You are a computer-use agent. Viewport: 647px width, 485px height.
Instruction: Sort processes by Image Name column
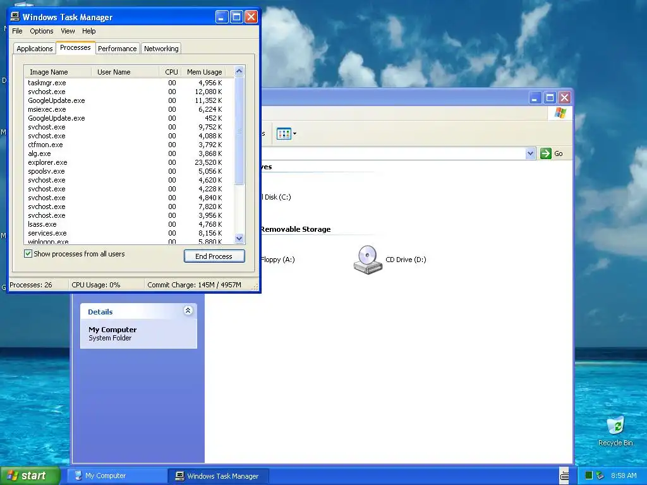tap(57, 72)
